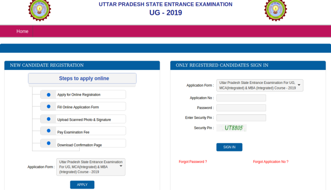331x190 pixels.
Task: Click blue bullet beside Download Confirmation Page
Action: [49, 143]
